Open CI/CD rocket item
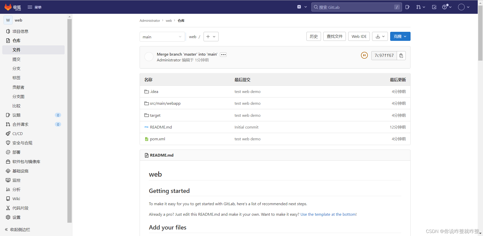Image resolution: width=483 pixels, height=236 pixels. pos(33,134)
